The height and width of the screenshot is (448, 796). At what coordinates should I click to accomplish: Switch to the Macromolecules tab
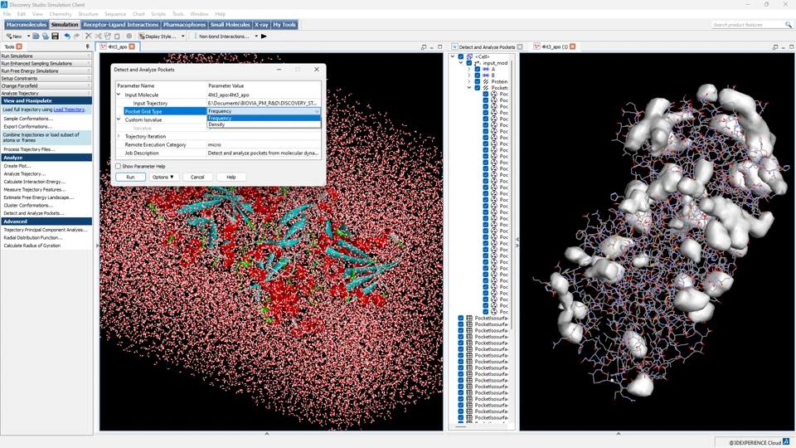coord(27,24)
